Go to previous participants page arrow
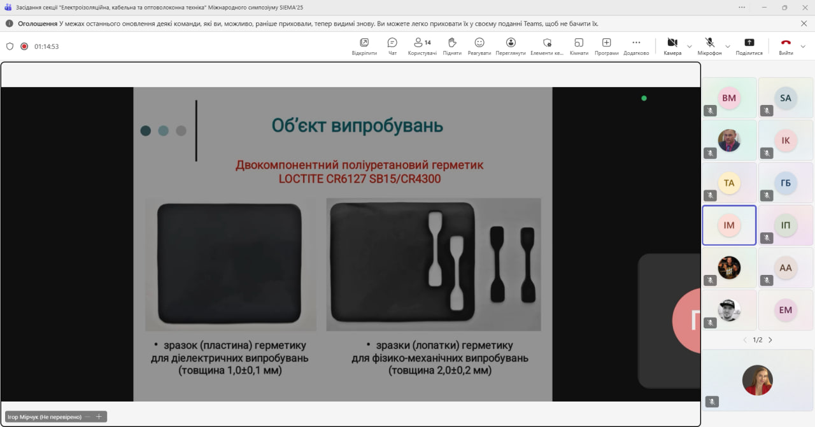The width and height of the screenshot is (815, 427). tap(746, 340)
